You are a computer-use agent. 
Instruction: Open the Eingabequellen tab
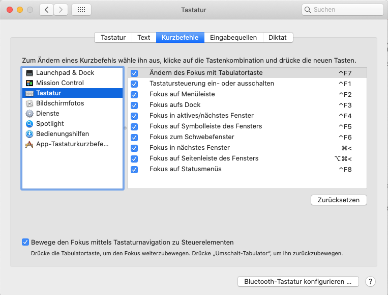(x=233, y=37)
